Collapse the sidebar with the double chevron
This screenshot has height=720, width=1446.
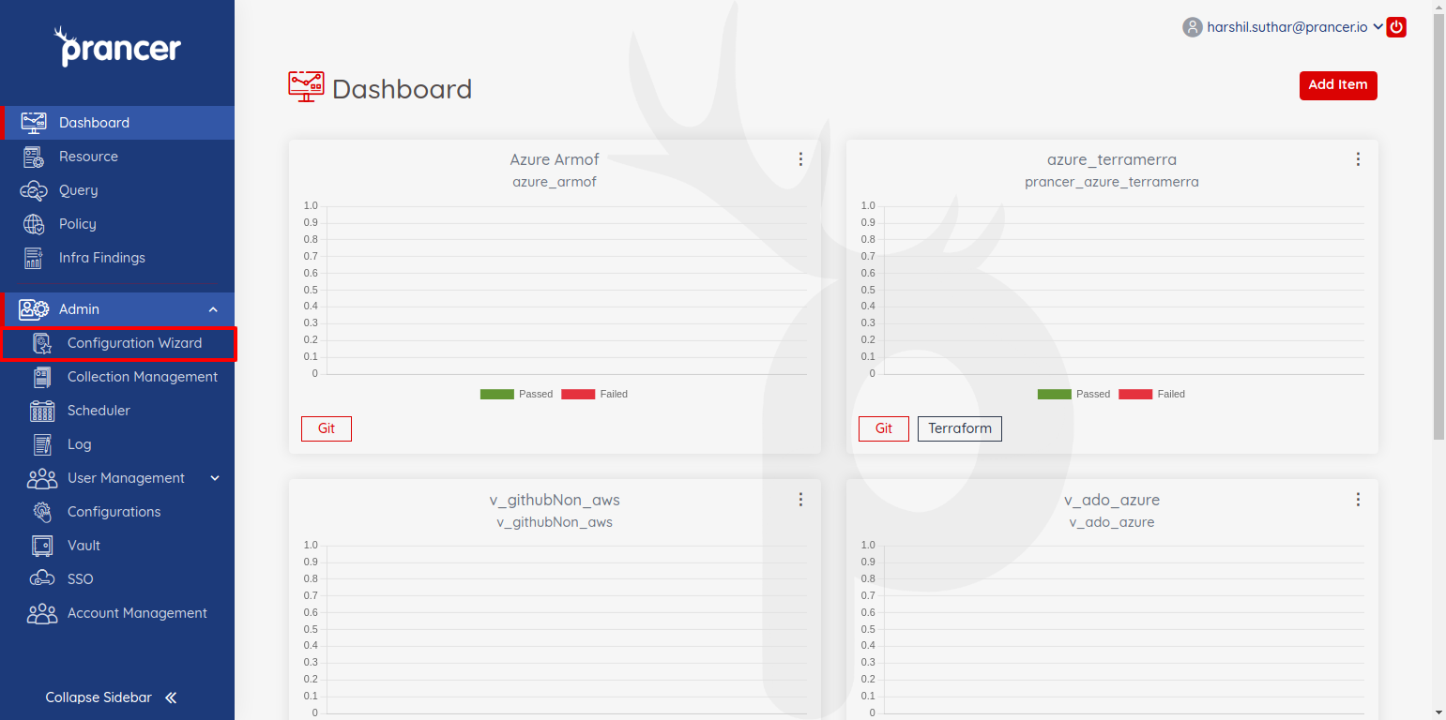pos(171,697)
